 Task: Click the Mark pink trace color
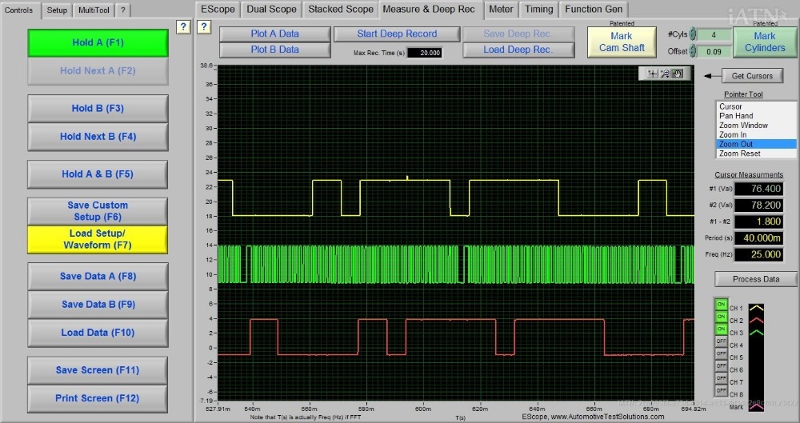tap(756, 407)
